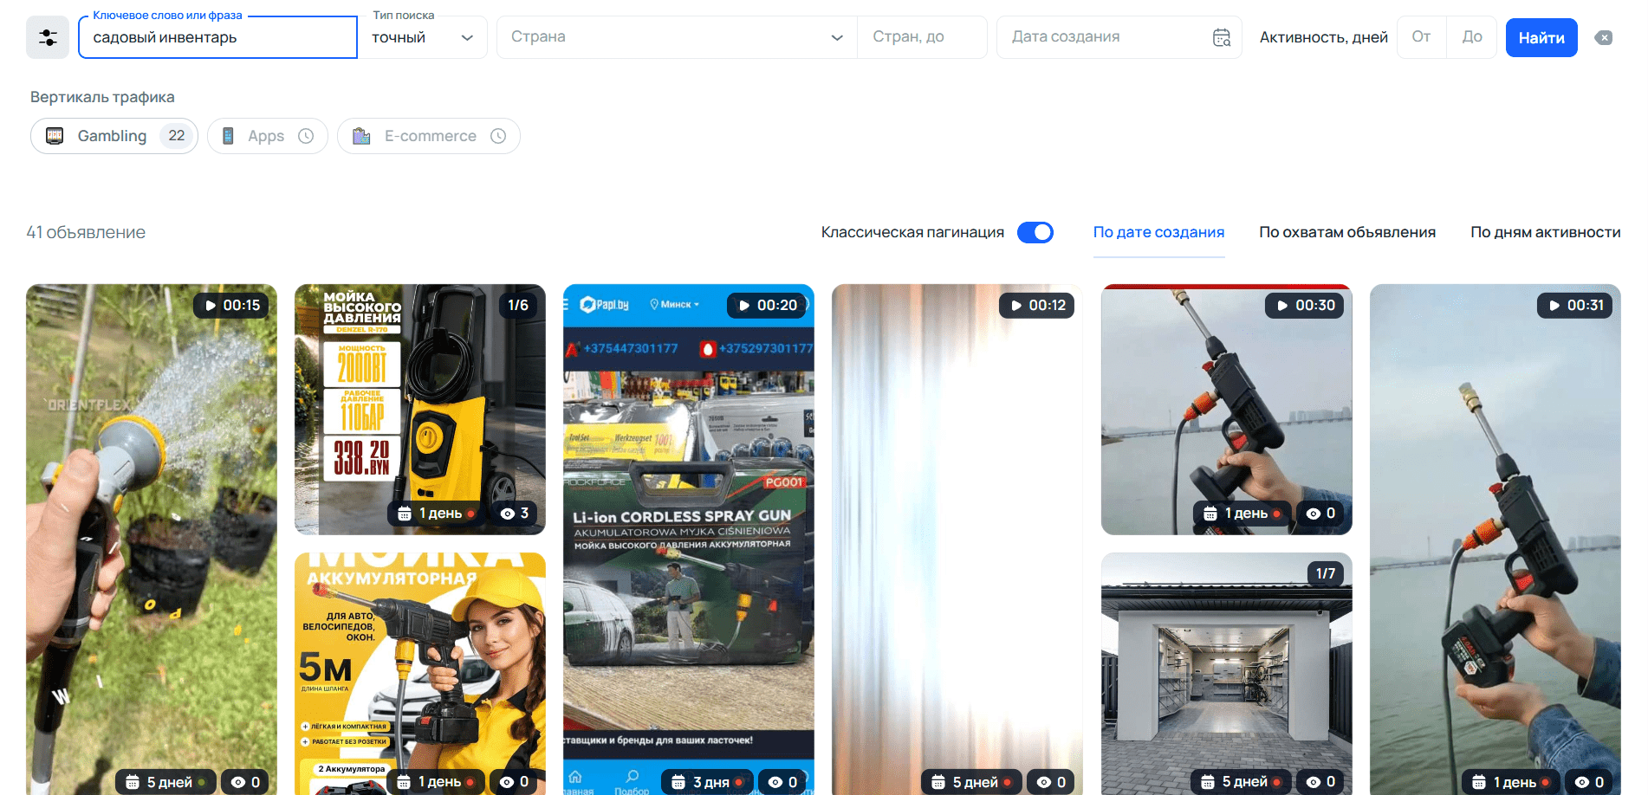Open the Тип поиска dropdown
The width and height of the screenshot is (1648, 795).
click(423, 37)
